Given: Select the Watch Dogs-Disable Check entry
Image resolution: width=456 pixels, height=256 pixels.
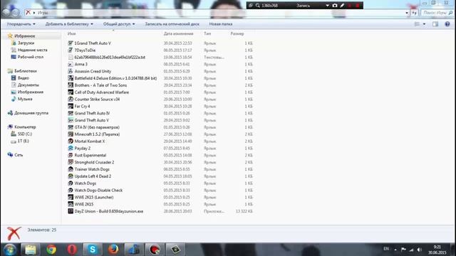Looking at the screenshot, I should [98, 191].
